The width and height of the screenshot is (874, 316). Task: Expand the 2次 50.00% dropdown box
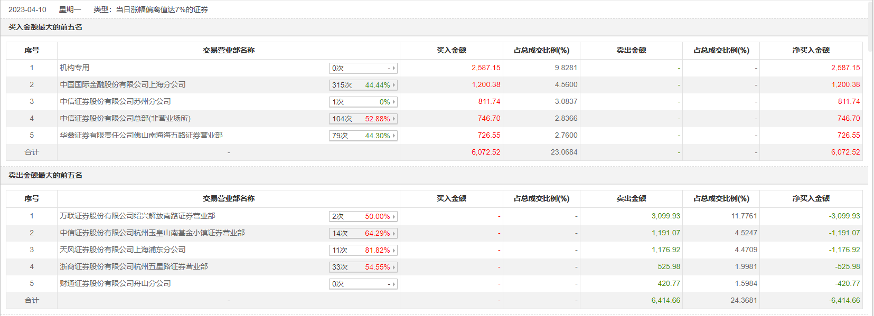coord(393,216)
